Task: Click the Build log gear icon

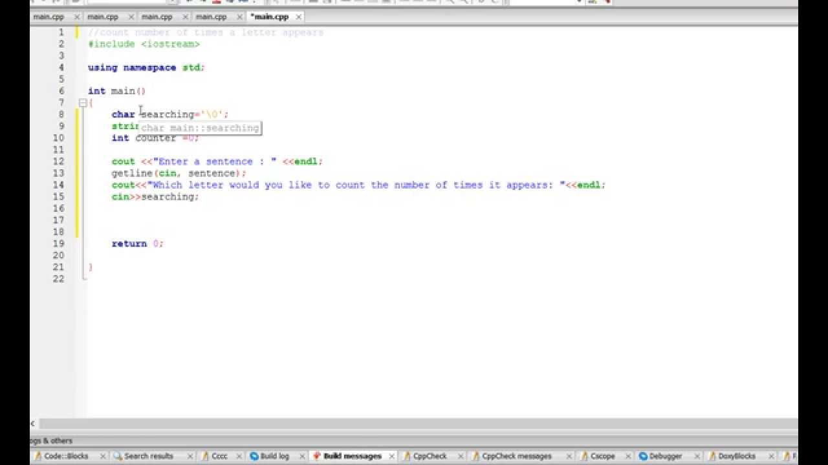Action: point(254,456)
